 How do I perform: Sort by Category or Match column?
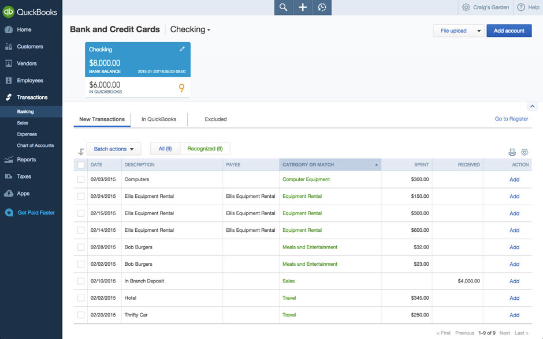tap(330, 165)
